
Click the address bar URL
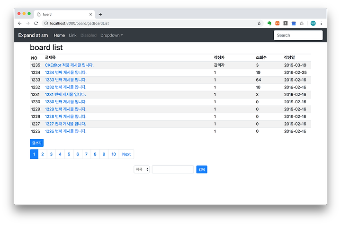pos(80,23)
